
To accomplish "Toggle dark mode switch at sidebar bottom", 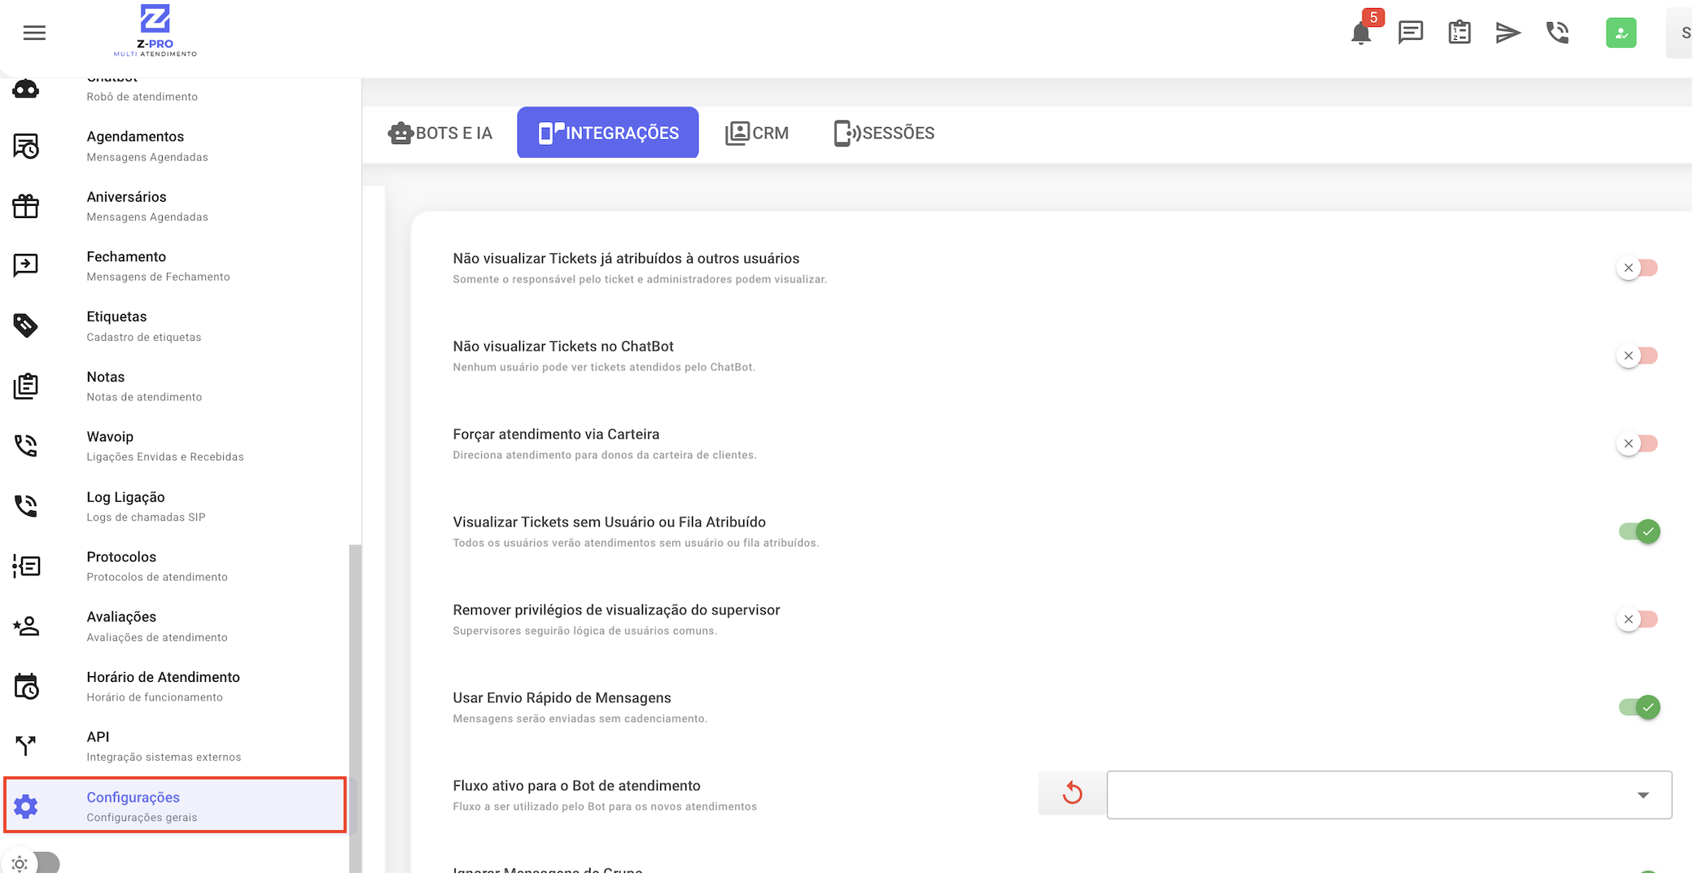I will point(34,864).
